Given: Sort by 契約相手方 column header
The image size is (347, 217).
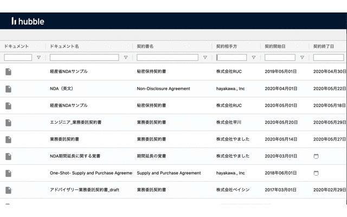Looking at the screenshot, I should coord(227,46).
